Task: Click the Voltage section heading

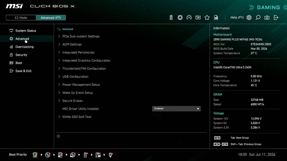Action: (219, 113)
